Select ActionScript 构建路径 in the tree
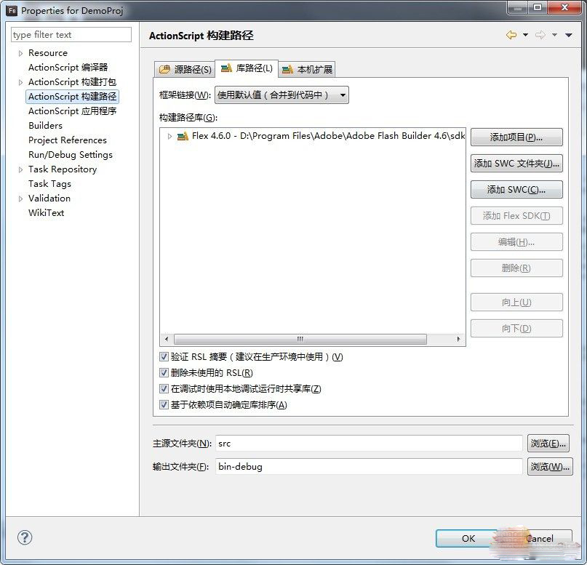 [x=72, y=97]
